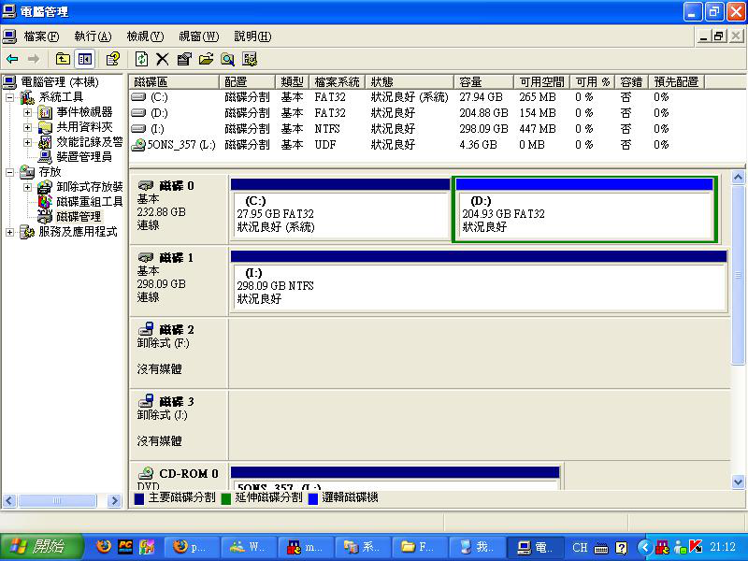This screenshot has height=561, width=748.
Task: Open the Properties toolbar icon
Action: coord(184,59)
